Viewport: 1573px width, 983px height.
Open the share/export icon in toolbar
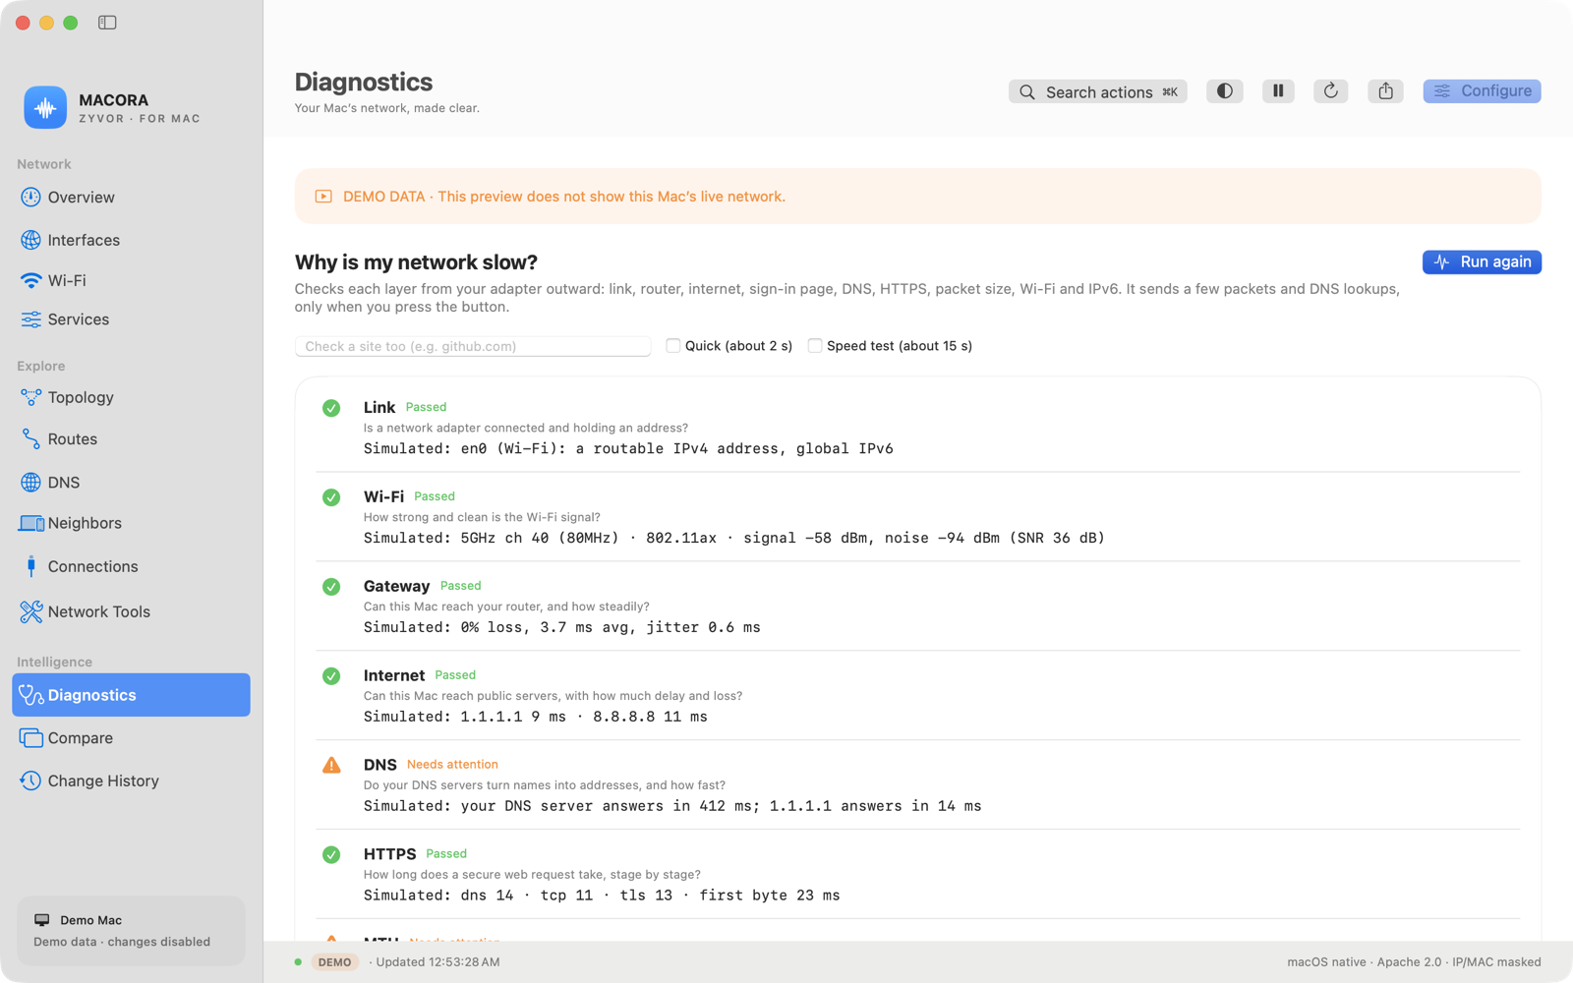pos(1385,91)
